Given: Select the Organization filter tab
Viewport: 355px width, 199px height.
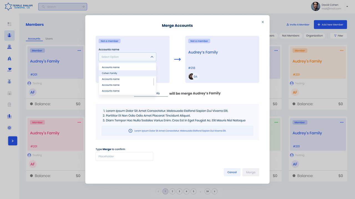Looking at the screenshot, I should tap(315, 36).
